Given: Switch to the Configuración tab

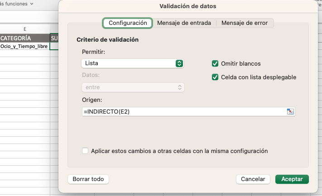Looking at the screenshot, I should [x=128, y=23].
